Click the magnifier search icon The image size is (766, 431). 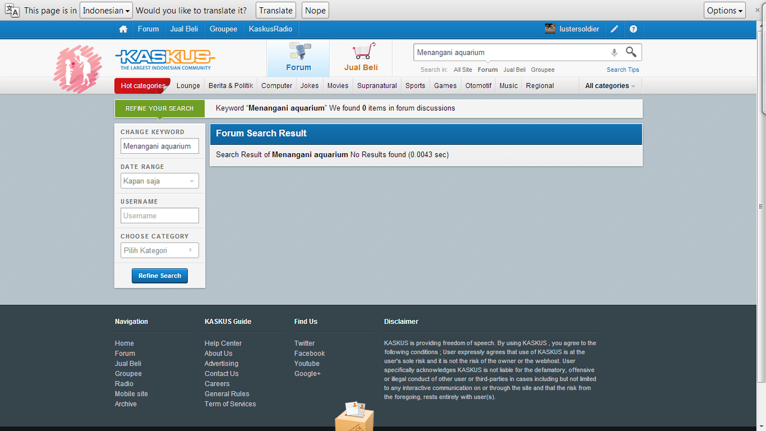631,52
